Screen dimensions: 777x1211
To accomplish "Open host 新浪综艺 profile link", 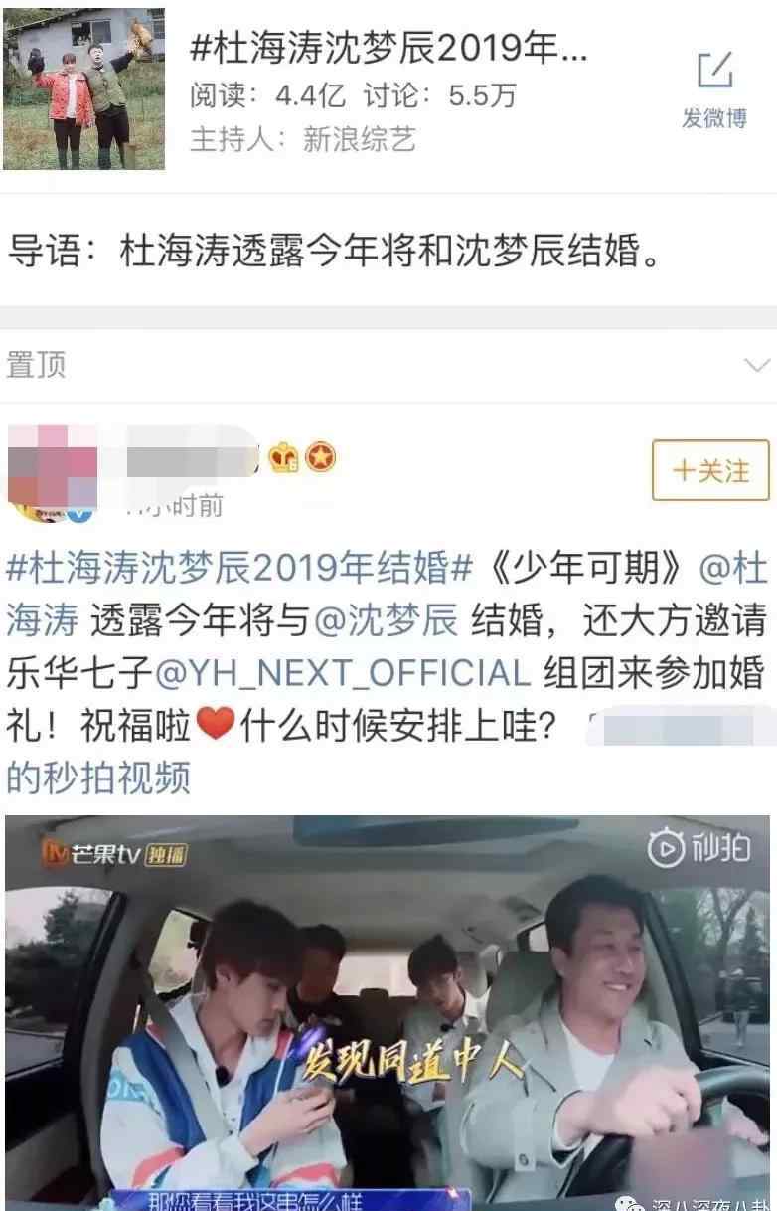I will point(360,140).
